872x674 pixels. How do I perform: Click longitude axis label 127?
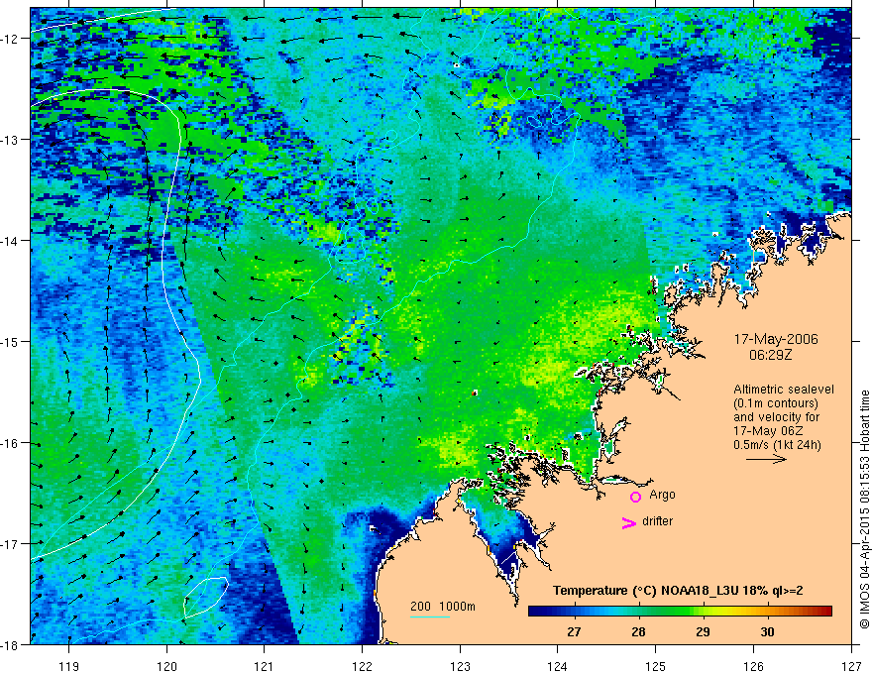(851, 666)
